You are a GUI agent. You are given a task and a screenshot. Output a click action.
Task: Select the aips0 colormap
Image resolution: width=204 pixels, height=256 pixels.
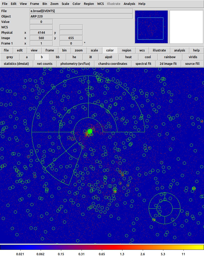coord(109,57)
